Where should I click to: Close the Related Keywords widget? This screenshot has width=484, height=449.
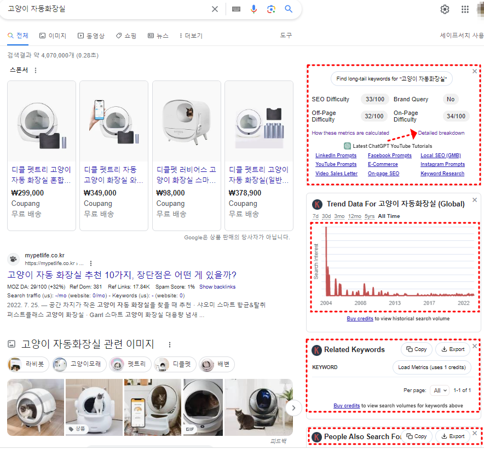click(475, 346)
